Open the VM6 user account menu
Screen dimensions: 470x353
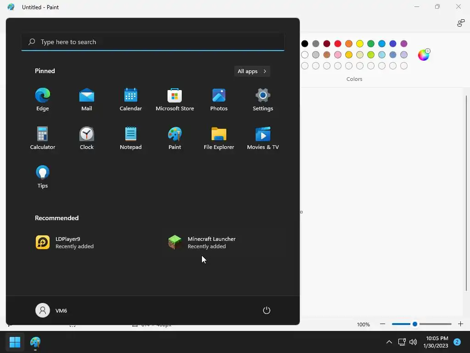pyautogui.click(x=51, y=310)
